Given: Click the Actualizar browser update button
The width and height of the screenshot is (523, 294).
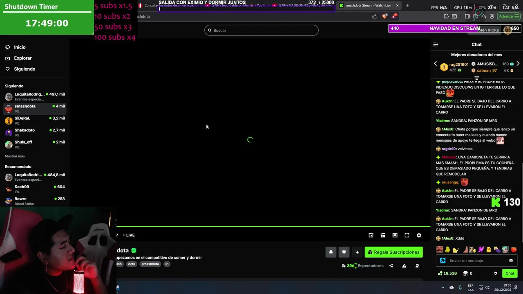Looking at the screenshot, I should pyautogui.click(x=508, y=16).
